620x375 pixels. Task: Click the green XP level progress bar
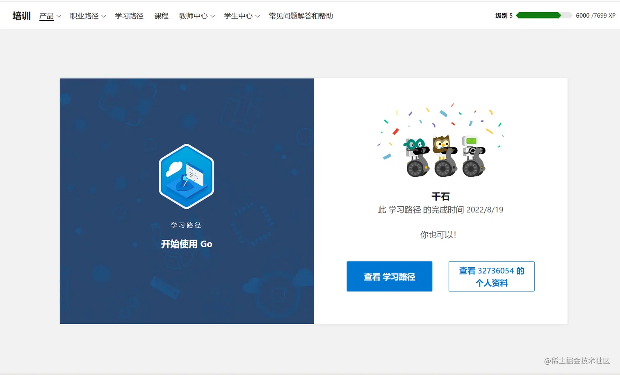click(x=544, y=16)
